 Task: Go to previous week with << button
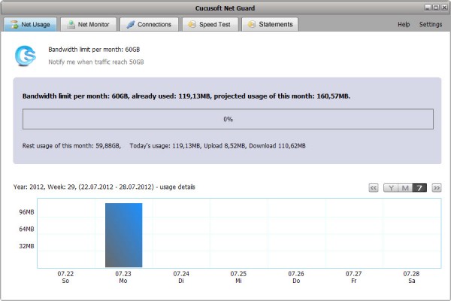[374, 188]
